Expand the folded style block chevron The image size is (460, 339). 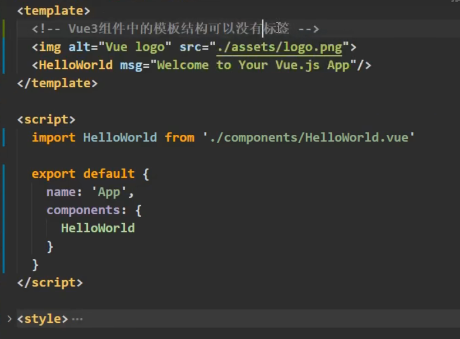pos(10,319)
